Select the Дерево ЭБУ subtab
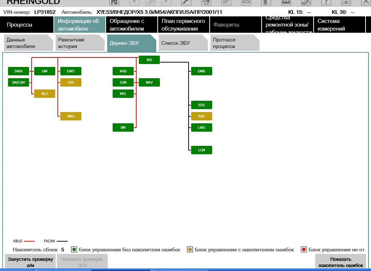The height and width of the screenshot is (271, 371). pyautogui.click(x=132, y=43)
